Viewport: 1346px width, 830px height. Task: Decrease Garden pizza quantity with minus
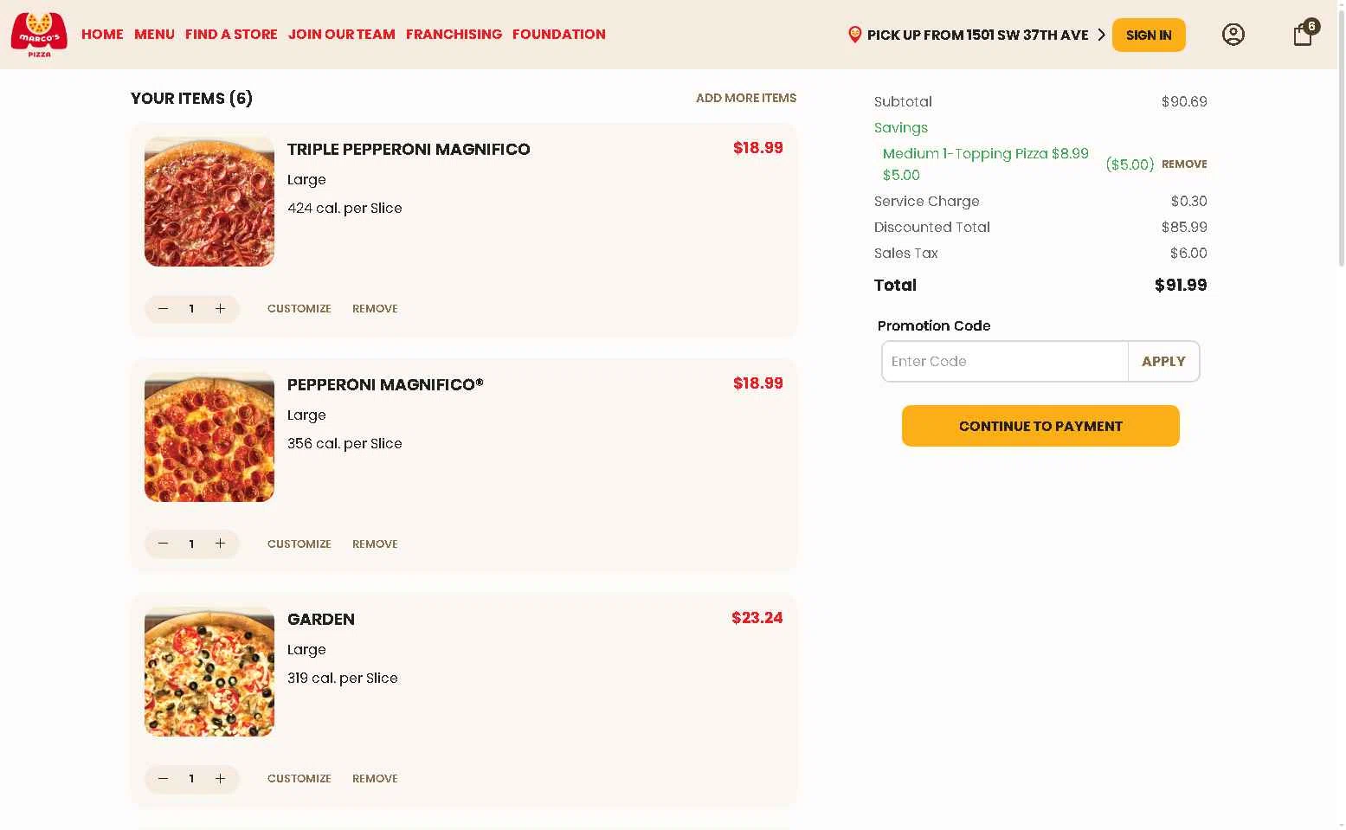[163, 779]
